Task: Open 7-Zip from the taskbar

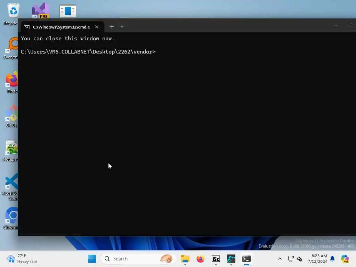Action: pos(216,259)
